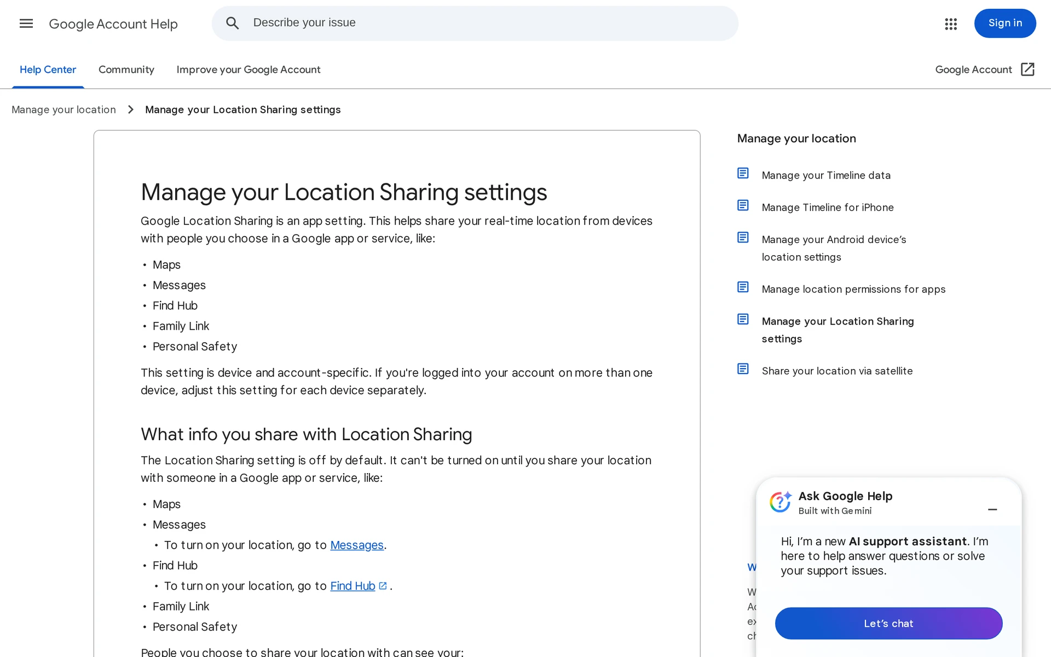The height and width of the screenshot is (657, 1051).
Task: Open Manage Timeline for iPhone article
Action: tap(828, 208)
